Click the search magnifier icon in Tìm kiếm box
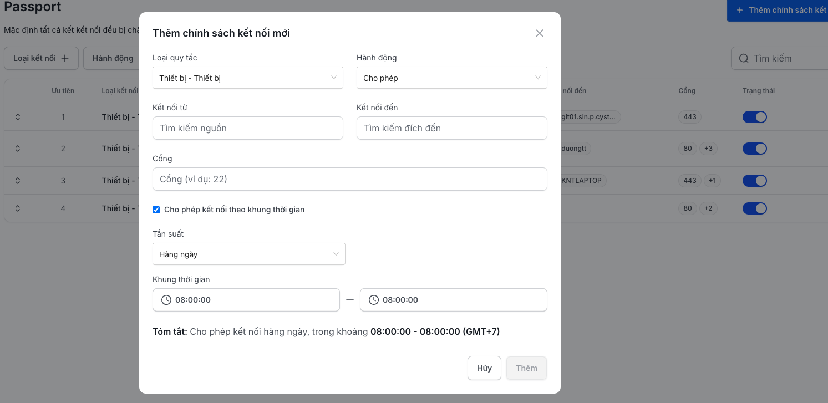The image size is (828, 403). [x=743, y=58]
